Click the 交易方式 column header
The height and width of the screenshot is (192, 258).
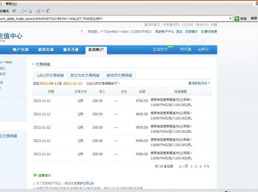click(x=80, y=92)
